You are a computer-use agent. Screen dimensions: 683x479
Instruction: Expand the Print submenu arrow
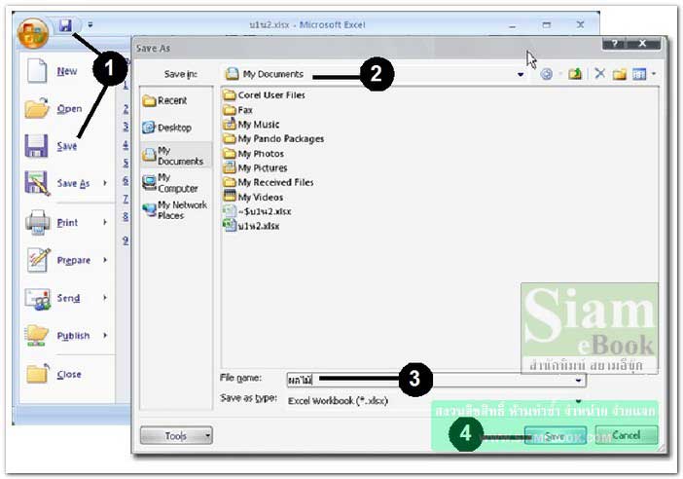tap(105, 222)
